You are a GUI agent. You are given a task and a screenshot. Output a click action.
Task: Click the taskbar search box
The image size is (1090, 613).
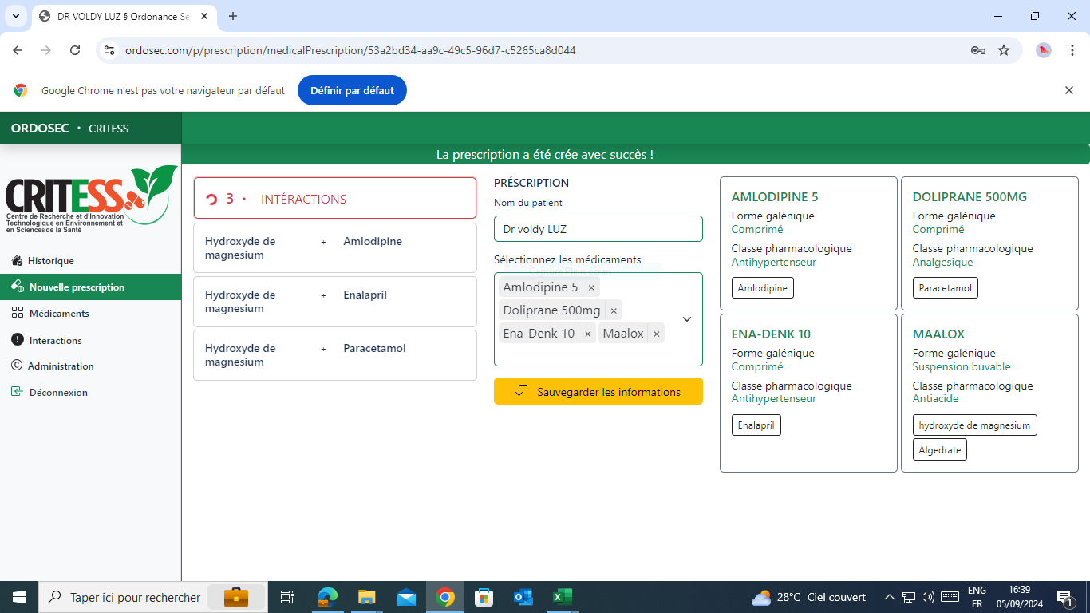[x=153, y=597]
